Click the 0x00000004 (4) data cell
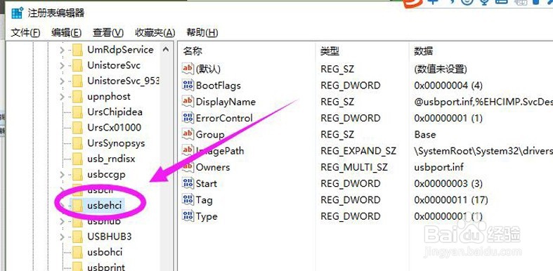 448,85
